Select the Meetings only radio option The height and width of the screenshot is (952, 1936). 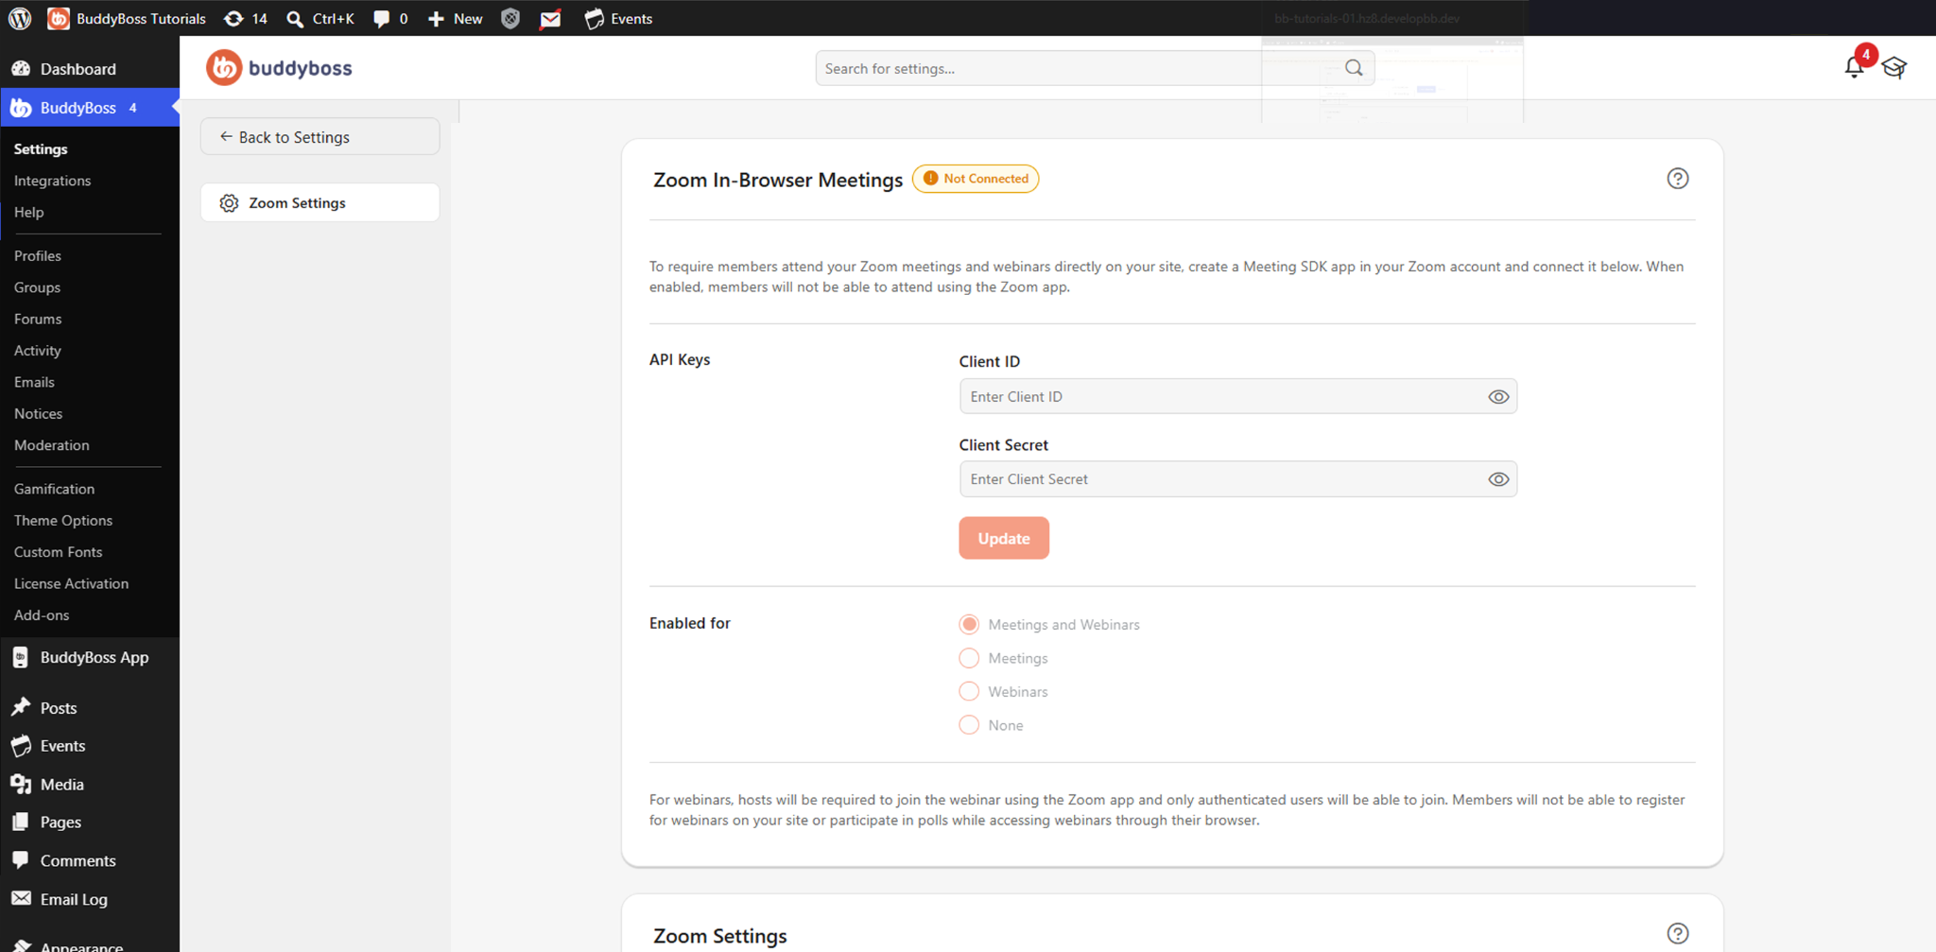(969, 658)
